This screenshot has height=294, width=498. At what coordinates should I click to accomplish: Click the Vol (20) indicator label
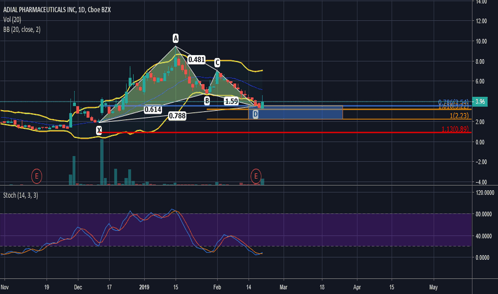point(12,20)
